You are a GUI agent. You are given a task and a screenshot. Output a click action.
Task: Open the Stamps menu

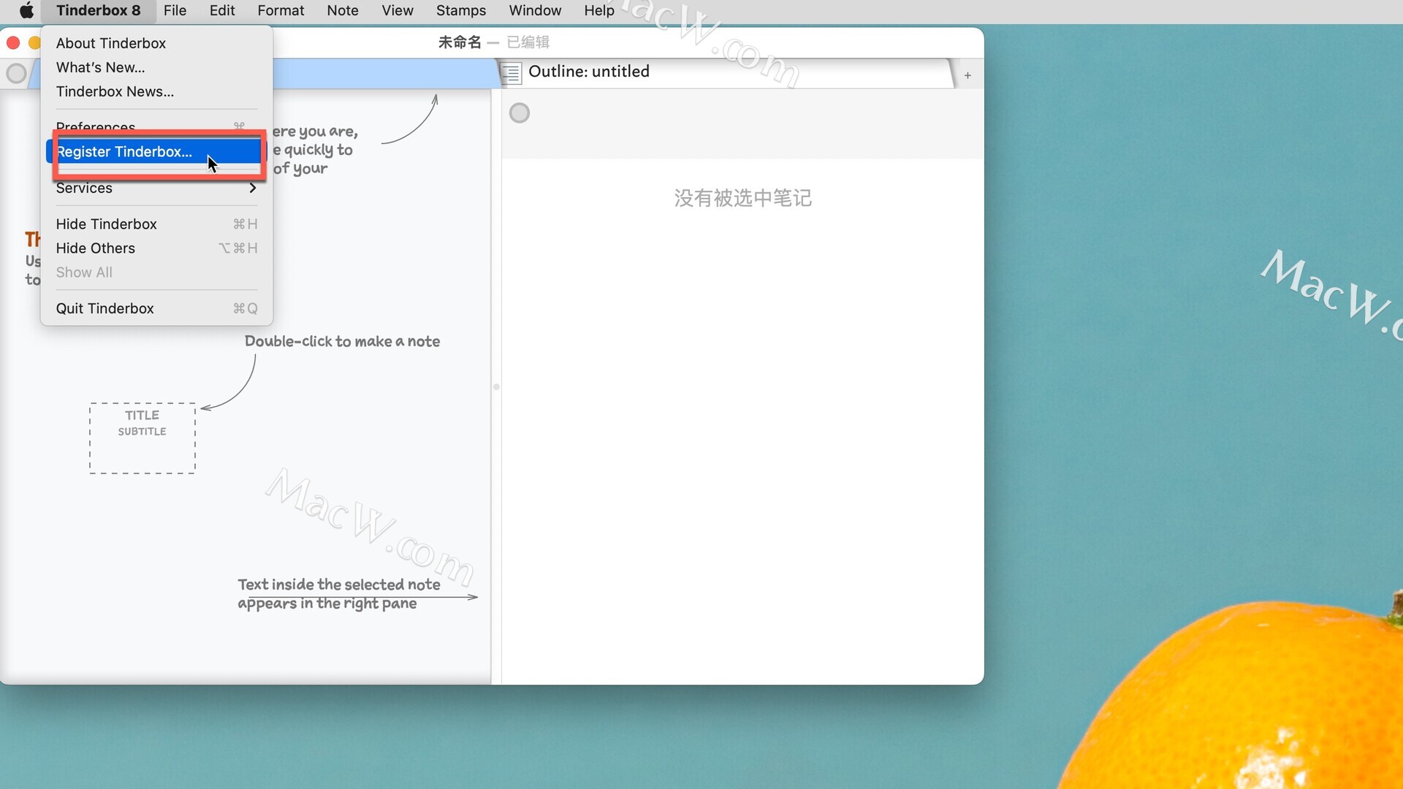point(461,10)
